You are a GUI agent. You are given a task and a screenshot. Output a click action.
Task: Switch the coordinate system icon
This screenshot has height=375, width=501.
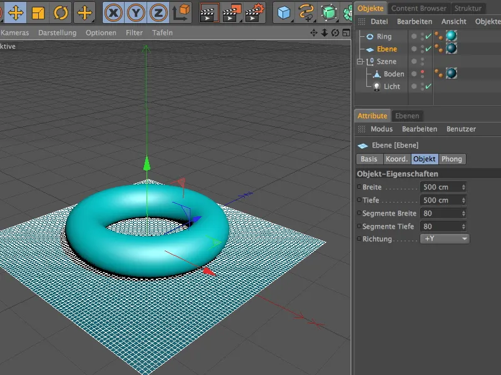tap(181, 12)
